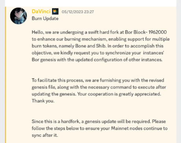Click the text Bor Block-
Image resolution: width=181 pixels, height=143 pixels.
pos(136,32)
